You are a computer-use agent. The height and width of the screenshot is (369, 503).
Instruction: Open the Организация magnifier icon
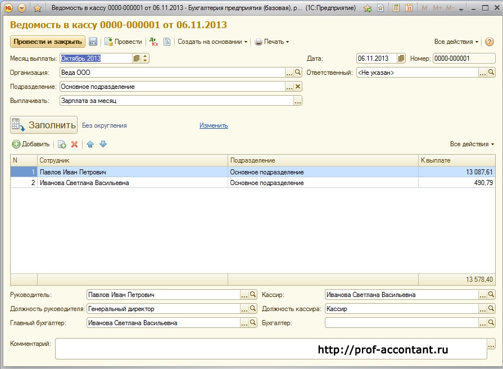tap(298, 73)
